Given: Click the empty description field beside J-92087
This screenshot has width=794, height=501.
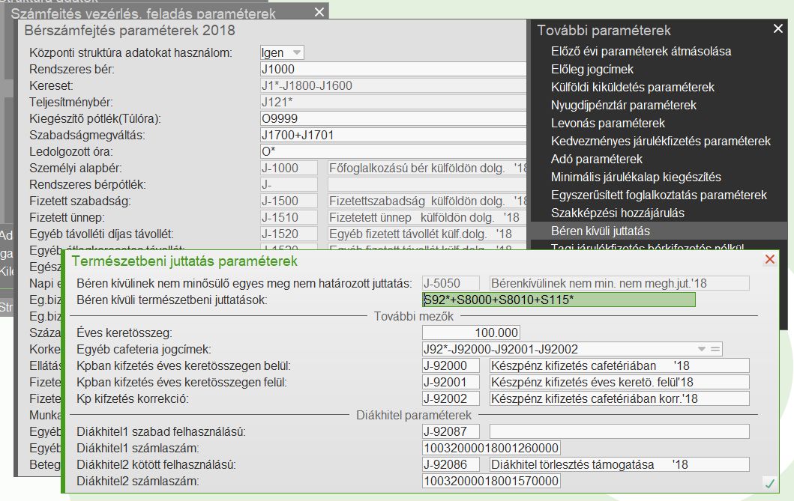Looking at the screenshot, I should coord(619,431).
